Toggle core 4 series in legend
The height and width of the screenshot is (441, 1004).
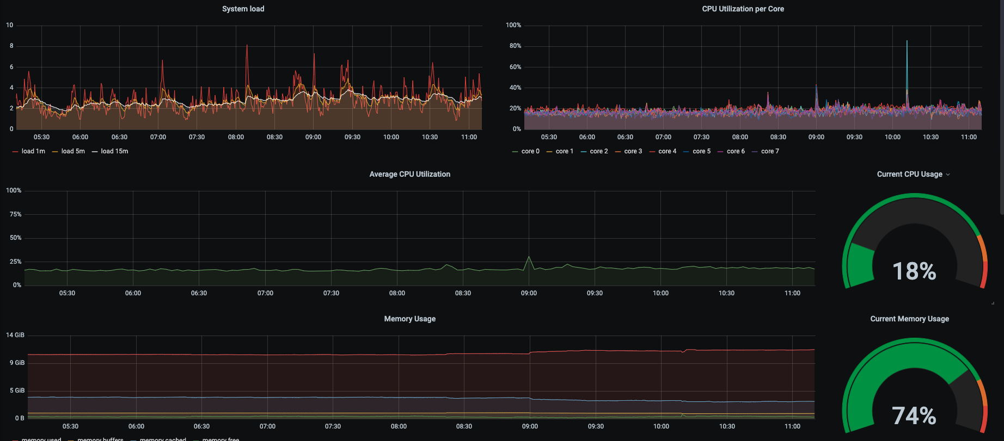(x=668, y=151)
